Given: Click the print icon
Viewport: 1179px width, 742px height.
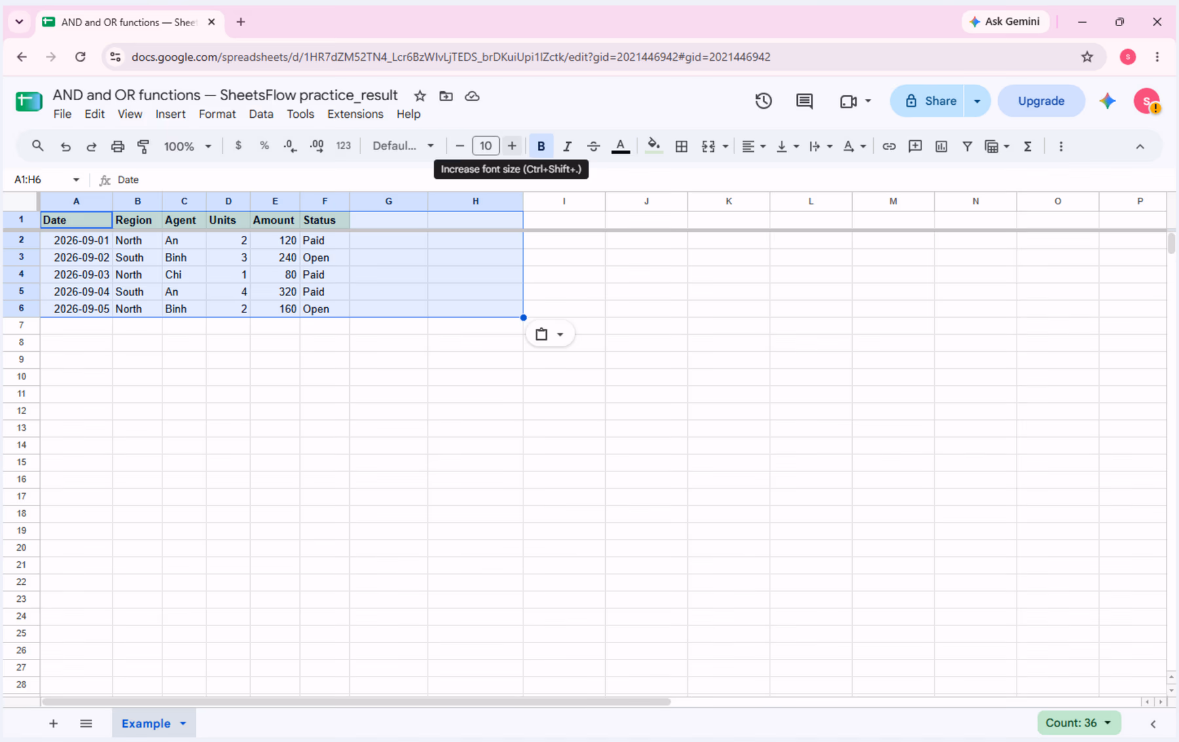Looking at the screenshot, I should (117, 146).
